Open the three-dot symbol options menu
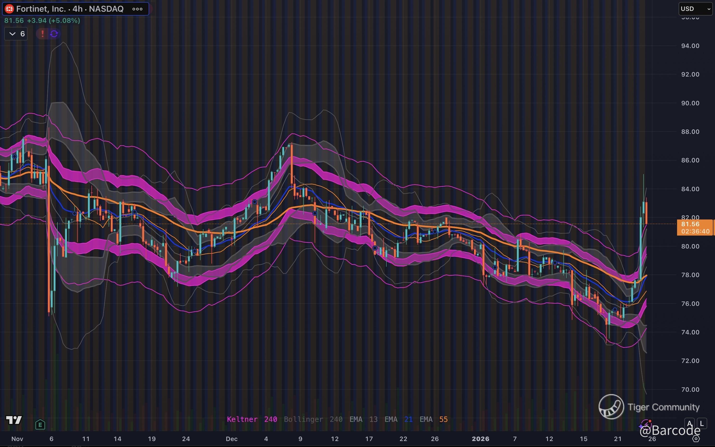 [137, 9]
